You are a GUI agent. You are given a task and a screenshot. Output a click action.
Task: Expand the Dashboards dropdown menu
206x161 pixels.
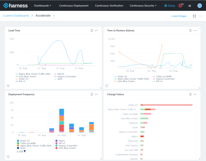coord(42,6)
